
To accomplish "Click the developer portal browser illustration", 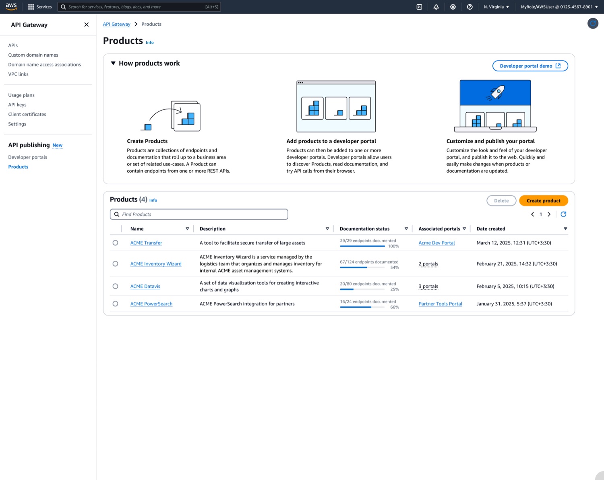I will point(336,106).
